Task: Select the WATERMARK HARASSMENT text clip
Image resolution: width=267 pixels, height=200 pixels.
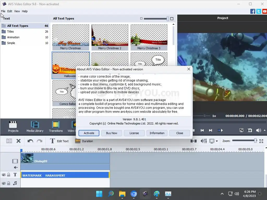Action: click(65, 175)
